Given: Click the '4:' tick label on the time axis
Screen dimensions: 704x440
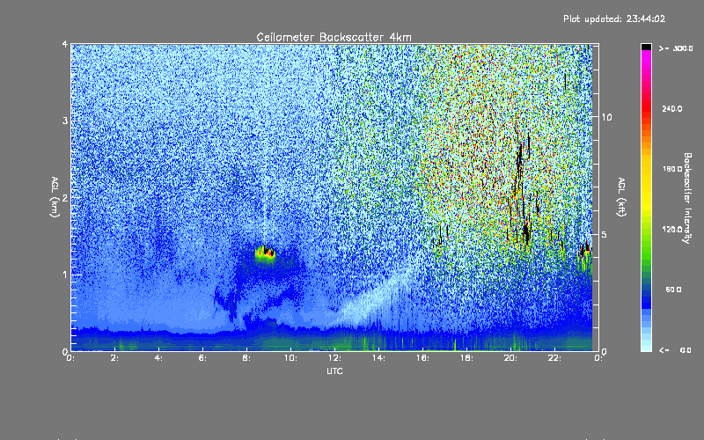Looking at the screenshot, I should pyautogui.click(x=158, y=358).
